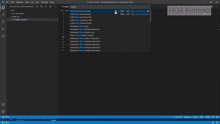
Task: Click the notifications bell in the upper status bar
Action: [217, 117]
